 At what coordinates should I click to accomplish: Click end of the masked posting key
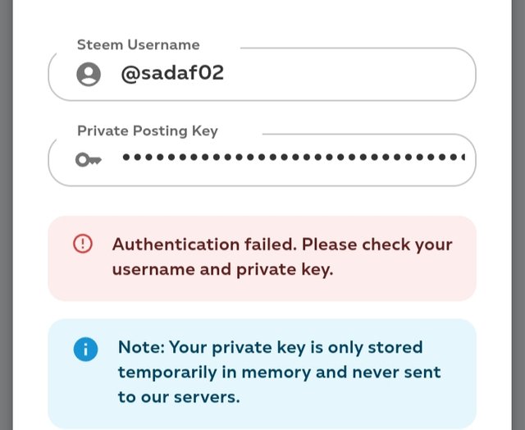[x=461, y=157]
